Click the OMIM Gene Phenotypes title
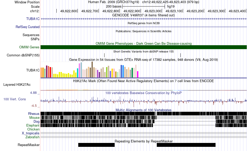Image resolution: width=247 pixels, height=151 pixels. pyautogui.click(x=144, y=43)
